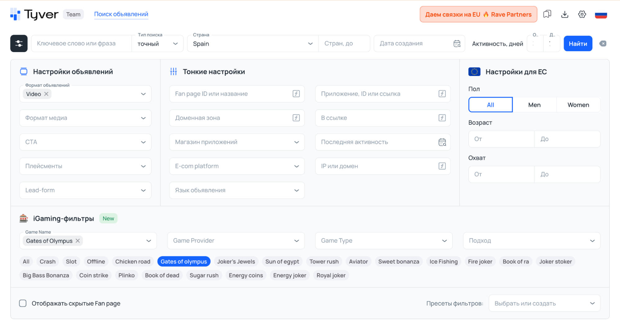The image size is (620, 326).
Task: Focus the keyword search input
Action: [x=81, y=43]
